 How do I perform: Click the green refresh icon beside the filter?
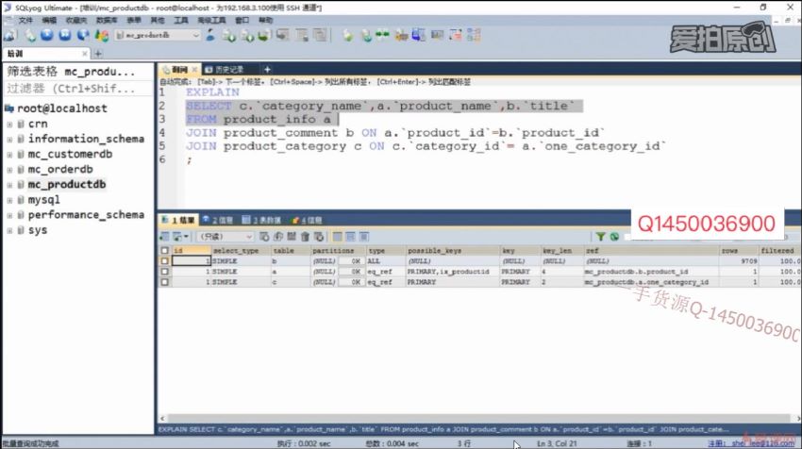click(x=614, y=237)
